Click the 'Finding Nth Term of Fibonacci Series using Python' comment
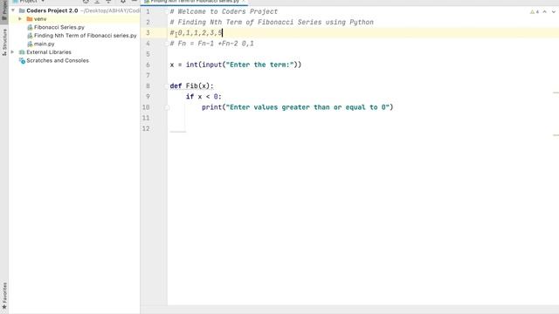The width and height of the screenshot is (559, 314). point(272,22)
